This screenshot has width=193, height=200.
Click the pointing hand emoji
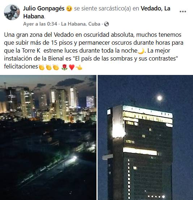79,67
